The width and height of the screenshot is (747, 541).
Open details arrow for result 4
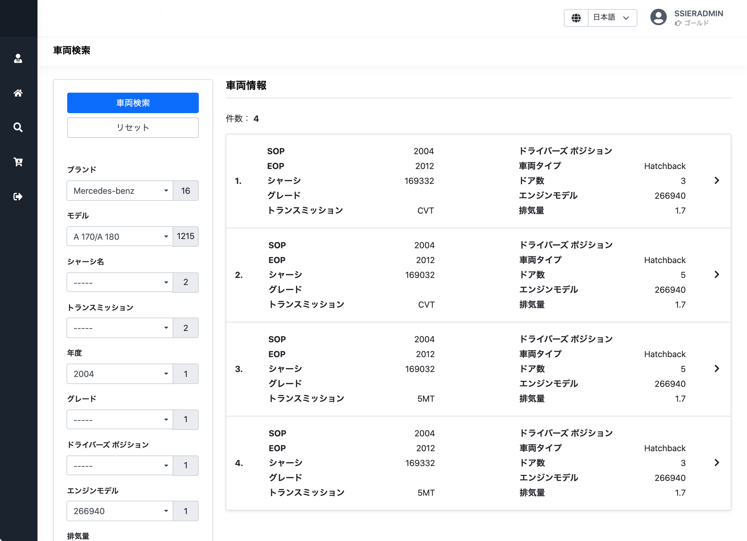[717, 463]
